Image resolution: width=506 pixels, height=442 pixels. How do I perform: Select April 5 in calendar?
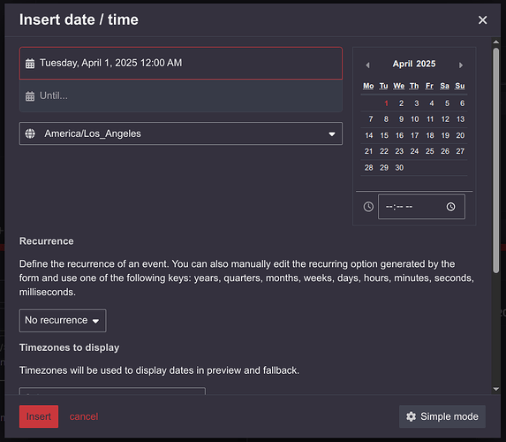point(447,103)
